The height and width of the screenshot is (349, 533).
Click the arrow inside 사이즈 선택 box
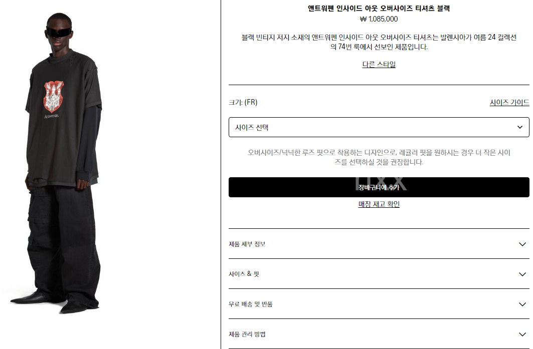pos(520,127)
